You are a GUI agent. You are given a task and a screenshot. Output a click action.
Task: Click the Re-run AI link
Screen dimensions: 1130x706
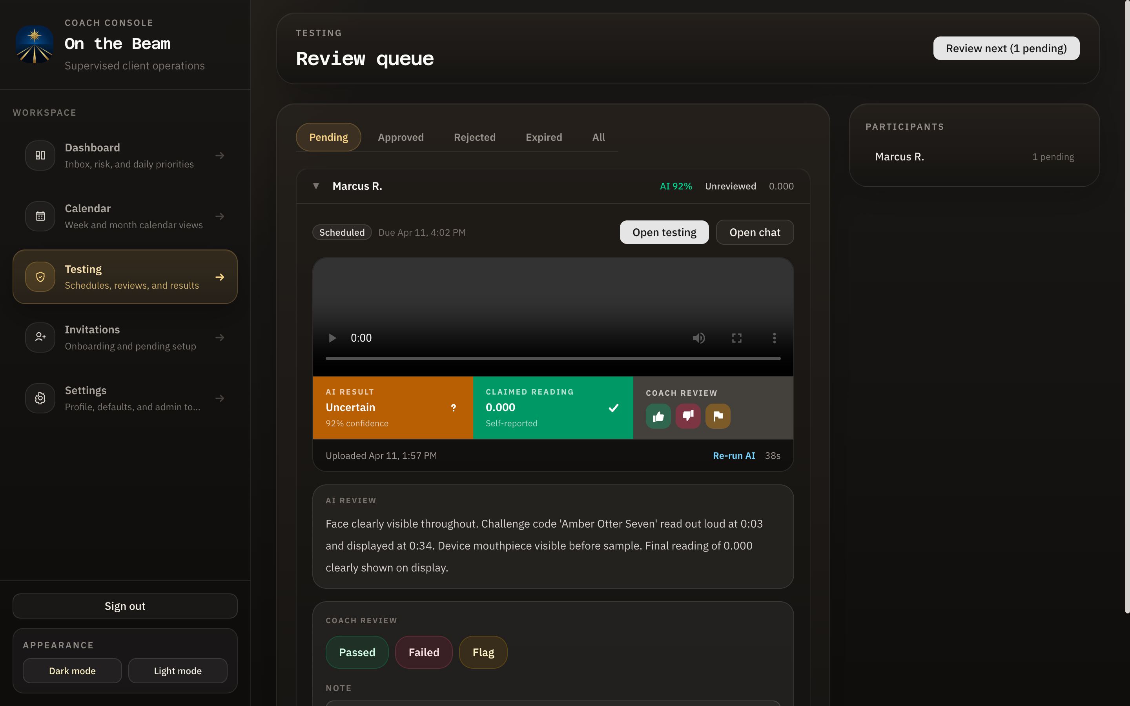coord(734,455)
